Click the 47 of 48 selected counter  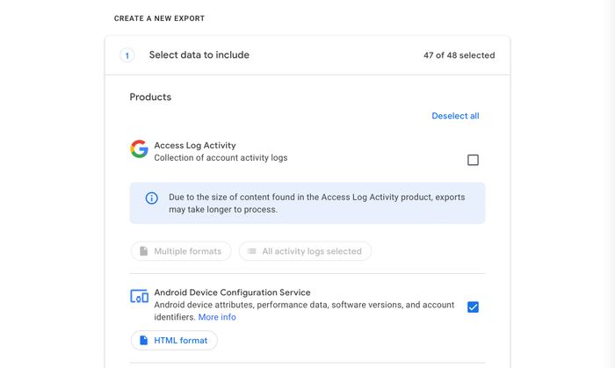[459, 55]
